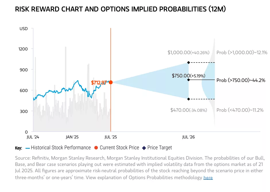Click the $750.00(+5.19%) price target text
The width and height of the screenshot is (270, 192).
coord(189,76)
